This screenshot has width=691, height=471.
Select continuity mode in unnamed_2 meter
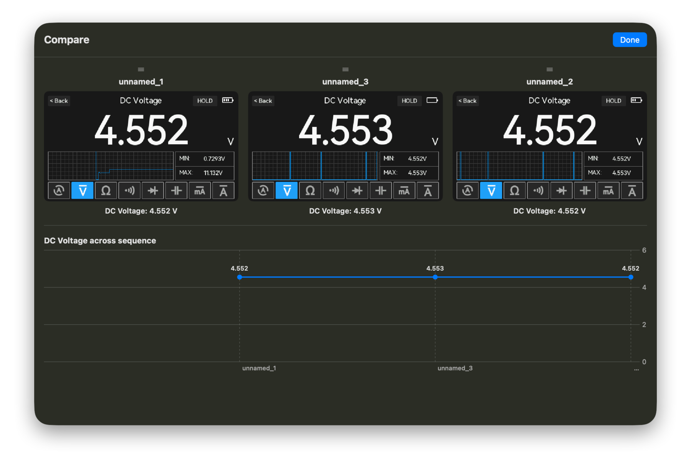(x=538, y=191)
